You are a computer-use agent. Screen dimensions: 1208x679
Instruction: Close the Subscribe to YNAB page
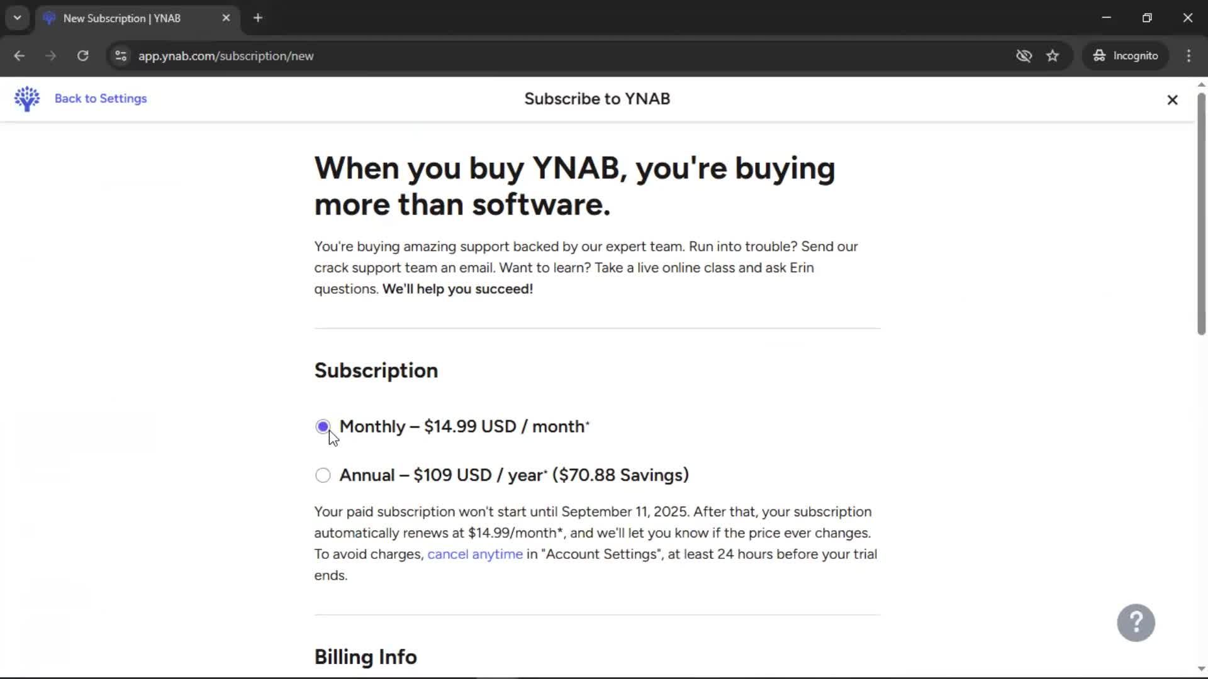[1172, 100]
